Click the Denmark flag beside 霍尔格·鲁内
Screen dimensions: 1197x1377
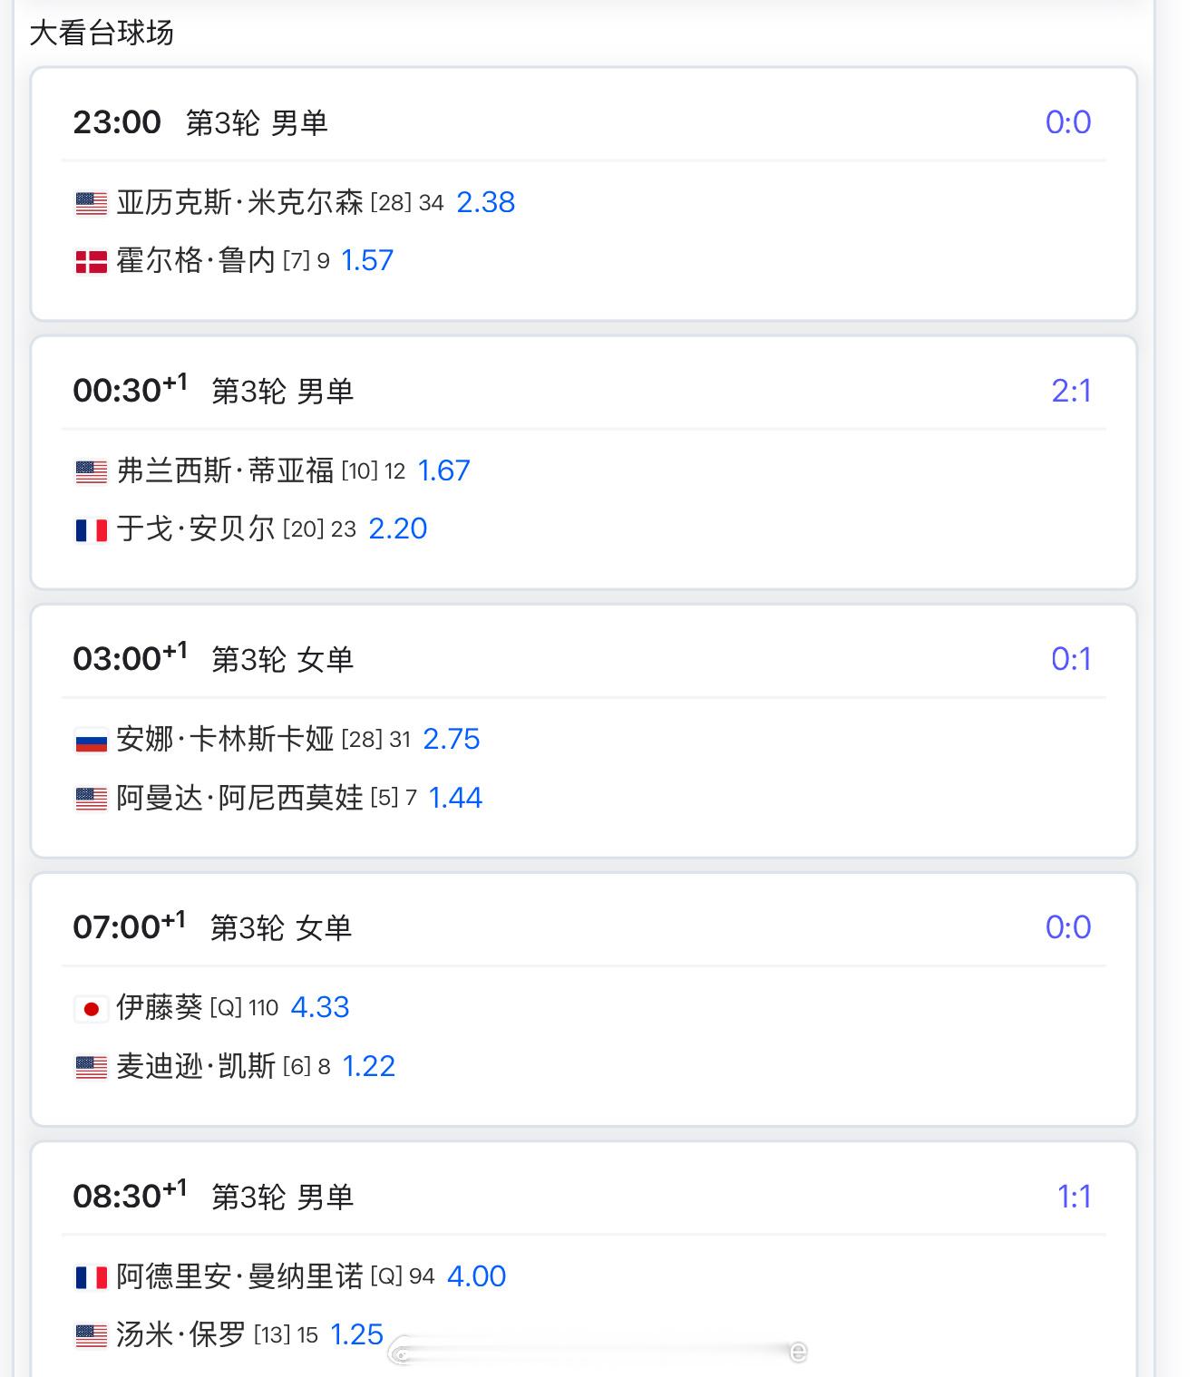(91, 262)
